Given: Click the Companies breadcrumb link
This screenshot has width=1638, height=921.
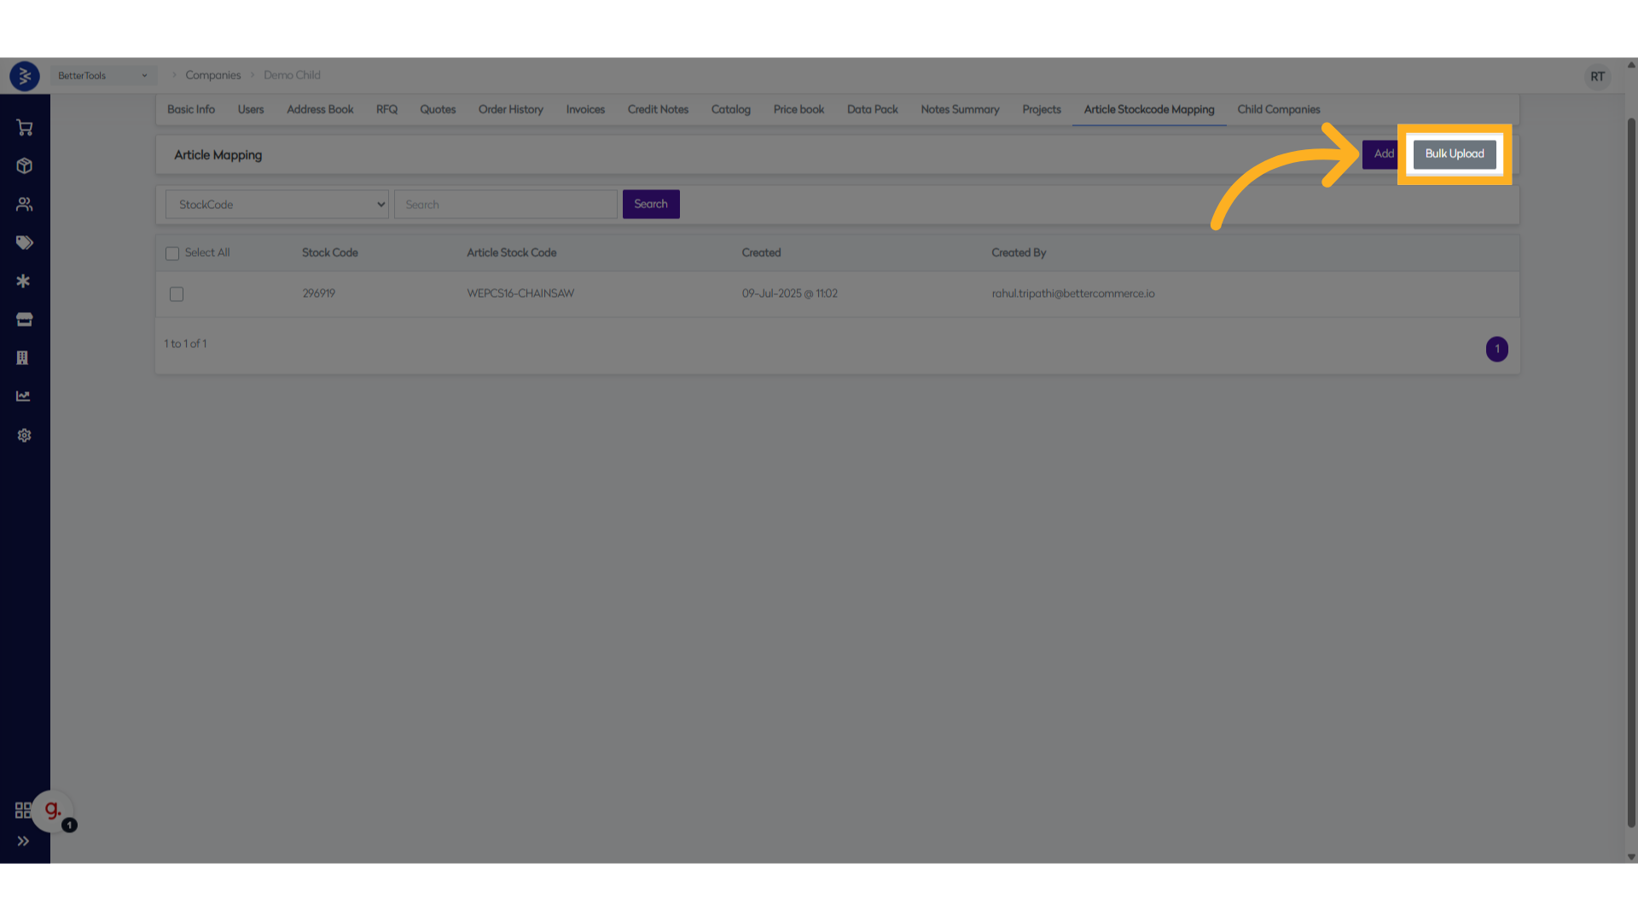Looking at the screenshot, I should (213, 75).
